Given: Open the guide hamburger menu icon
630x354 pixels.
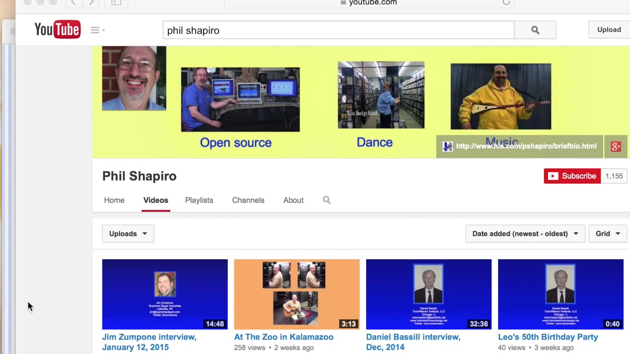Looking at the screenshot, I should pos(97,30).
